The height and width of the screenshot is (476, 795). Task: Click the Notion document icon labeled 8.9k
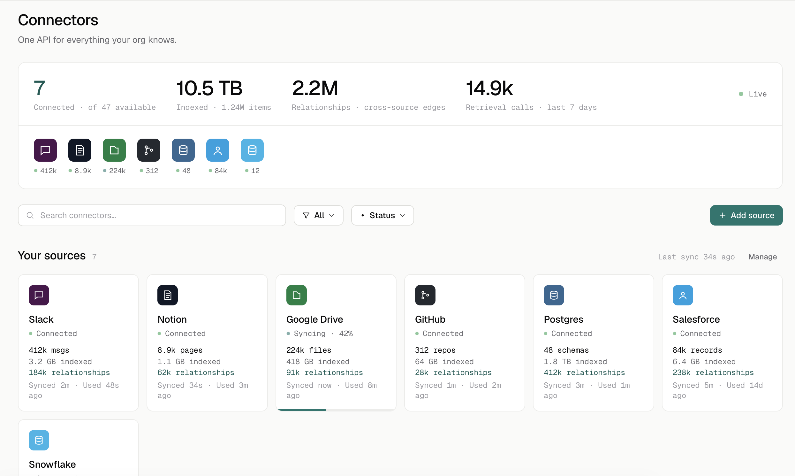(80, 150)
